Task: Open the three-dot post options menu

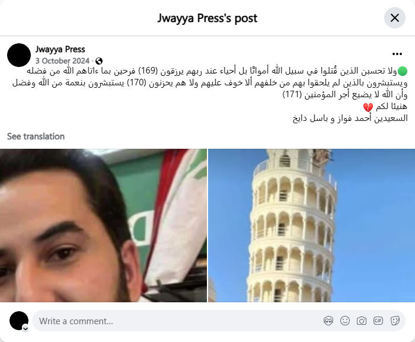Action: (397, 54)
